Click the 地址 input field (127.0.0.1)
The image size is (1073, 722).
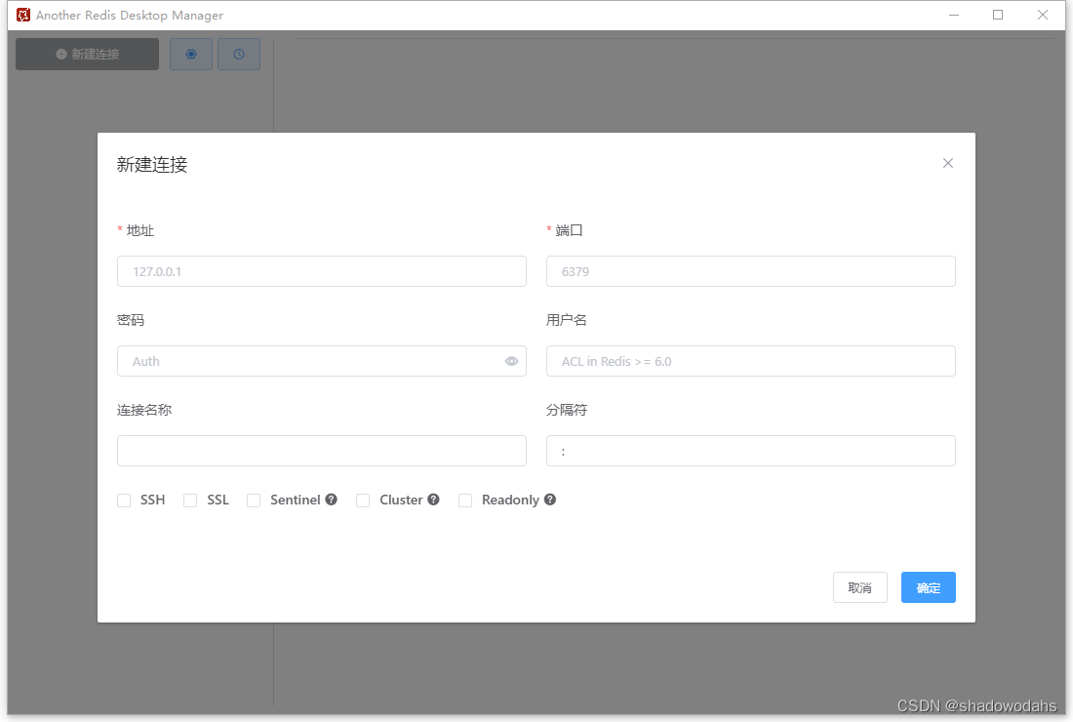(x=322, y=271)
